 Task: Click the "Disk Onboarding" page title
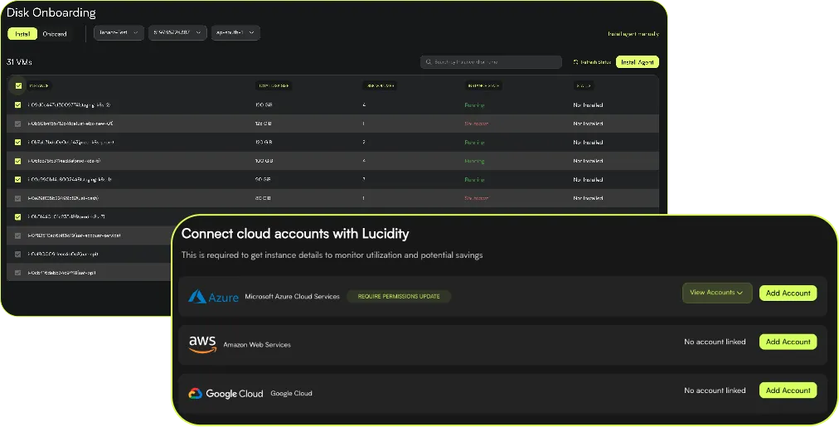[x=51, y=12]
